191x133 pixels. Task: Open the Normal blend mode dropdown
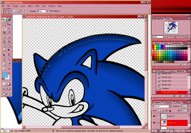162,106
